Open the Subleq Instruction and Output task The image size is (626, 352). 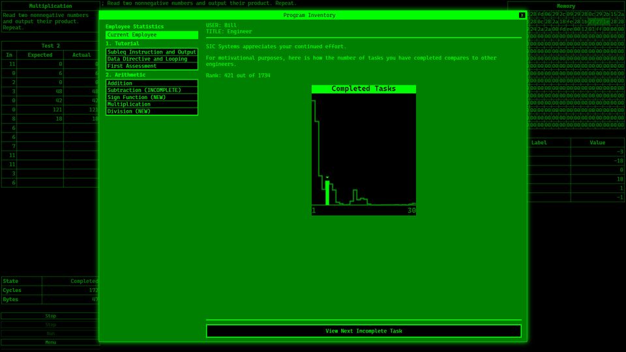pos(151,52)
